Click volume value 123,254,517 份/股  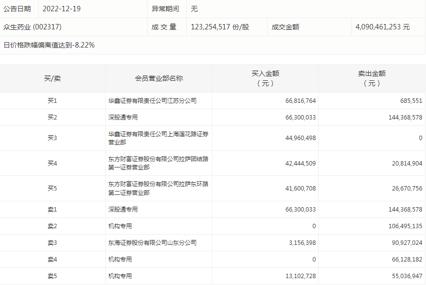click(x=220, y=27)
